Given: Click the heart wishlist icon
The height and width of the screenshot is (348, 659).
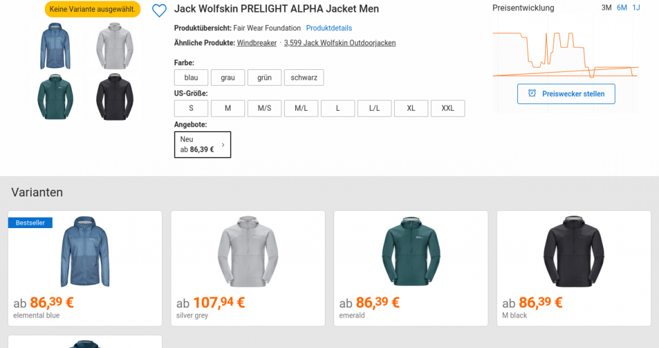Looking at the screenshot, I should (159, 11).
